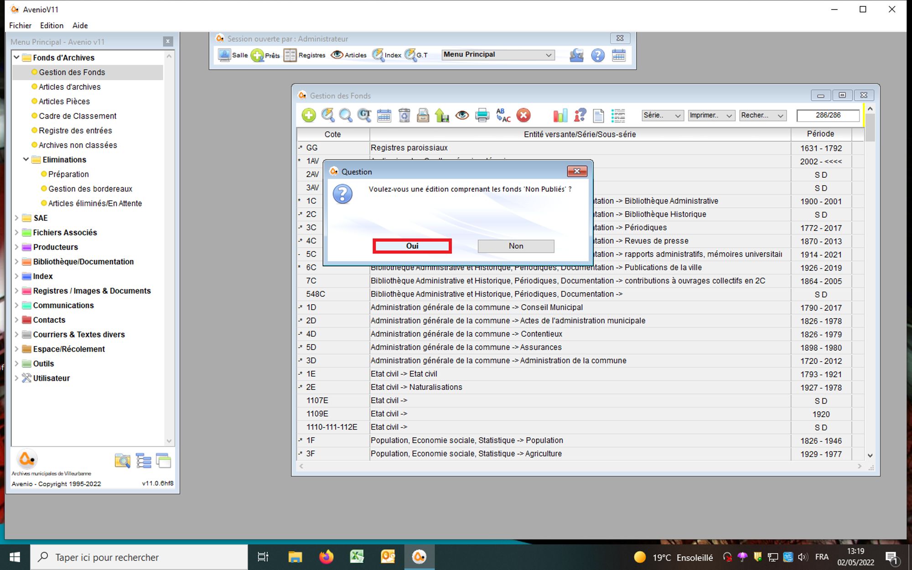The image size is (912, 570).
Task: Click the red delete X toolbar icon
Action: point(523,115)
